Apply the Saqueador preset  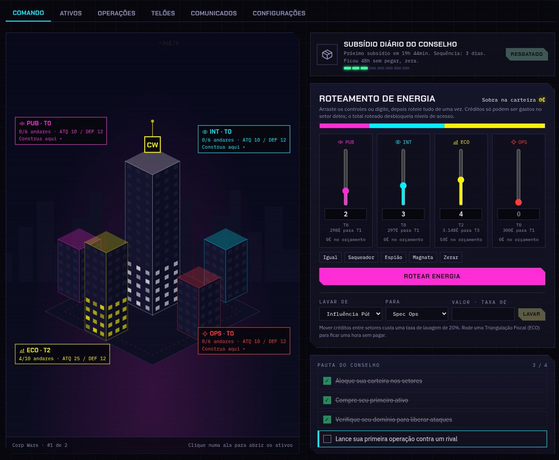(x=361, y=257)
